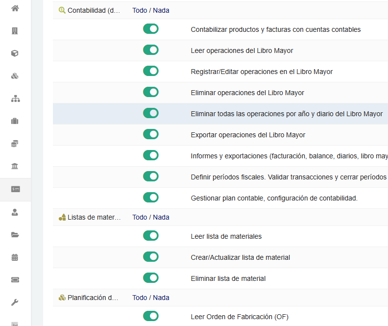Click Todo link for Listas de materiales

pyautogui.click(x=140, y=217)
